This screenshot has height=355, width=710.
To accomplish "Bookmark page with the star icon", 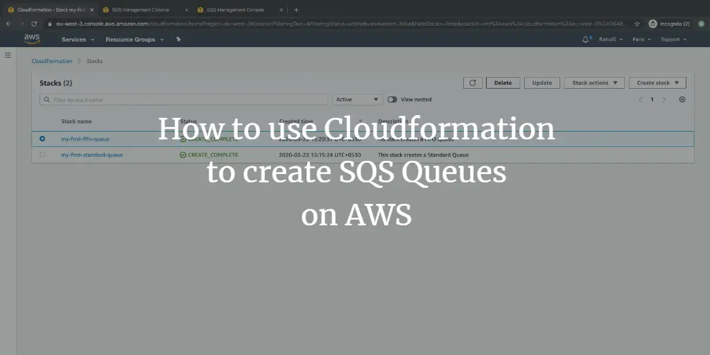I will coord(637,24).
